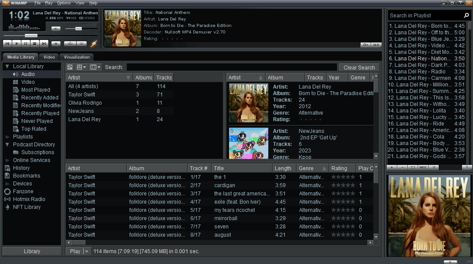Open the view layout mode dropdown

[x=81, y=67]
